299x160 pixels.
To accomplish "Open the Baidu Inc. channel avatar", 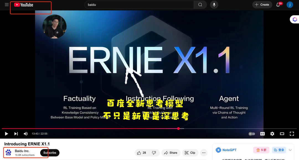I will point(8,153).
